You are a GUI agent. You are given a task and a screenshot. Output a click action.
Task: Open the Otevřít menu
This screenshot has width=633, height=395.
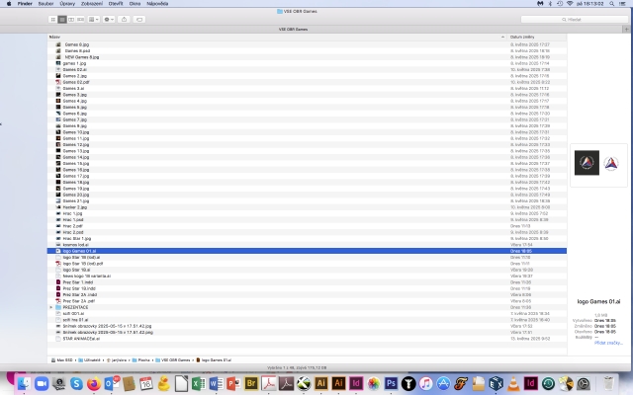pyautogui.click(x=116, y=4)
